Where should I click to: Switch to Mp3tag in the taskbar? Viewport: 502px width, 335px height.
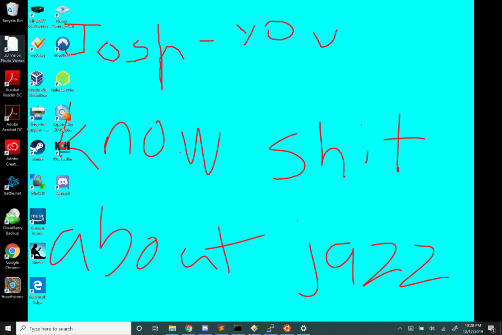[x=254, y=328]
